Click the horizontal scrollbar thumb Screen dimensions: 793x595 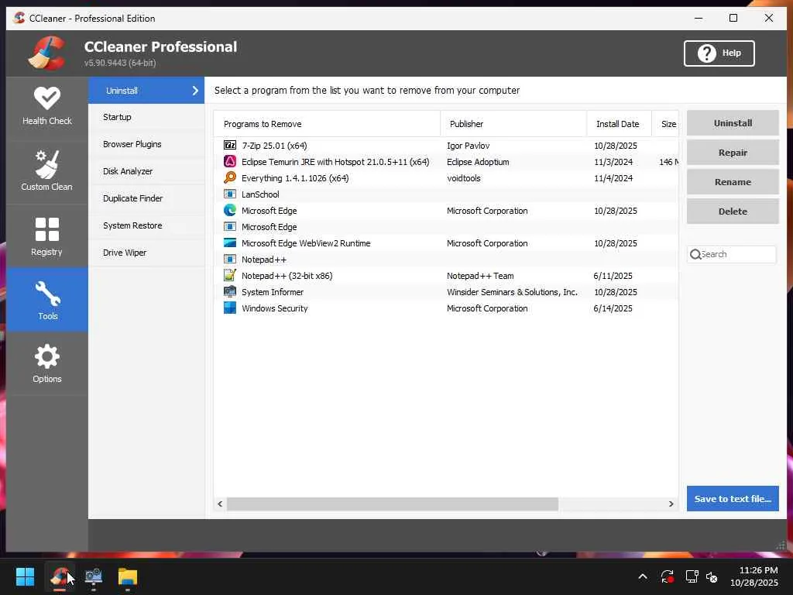(x=393, y=504)
